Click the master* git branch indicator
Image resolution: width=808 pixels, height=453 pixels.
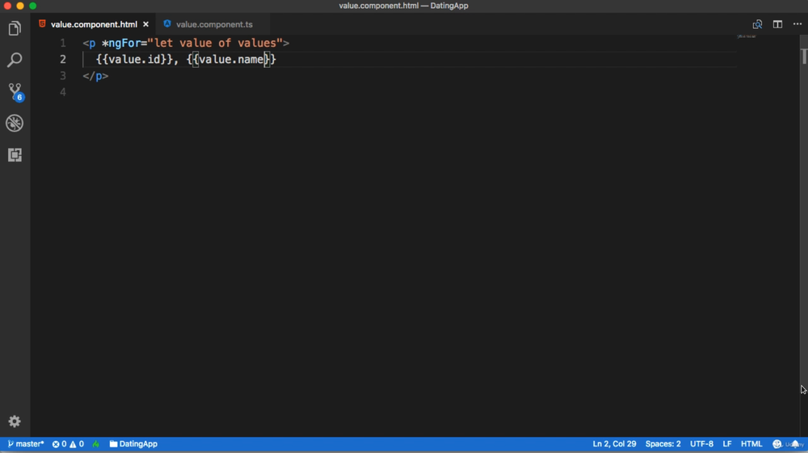click(x=26, y=444)
